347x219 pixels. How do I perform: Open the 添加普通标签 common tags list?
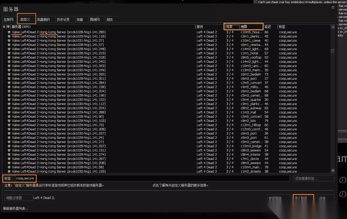(x=314, y=178)
